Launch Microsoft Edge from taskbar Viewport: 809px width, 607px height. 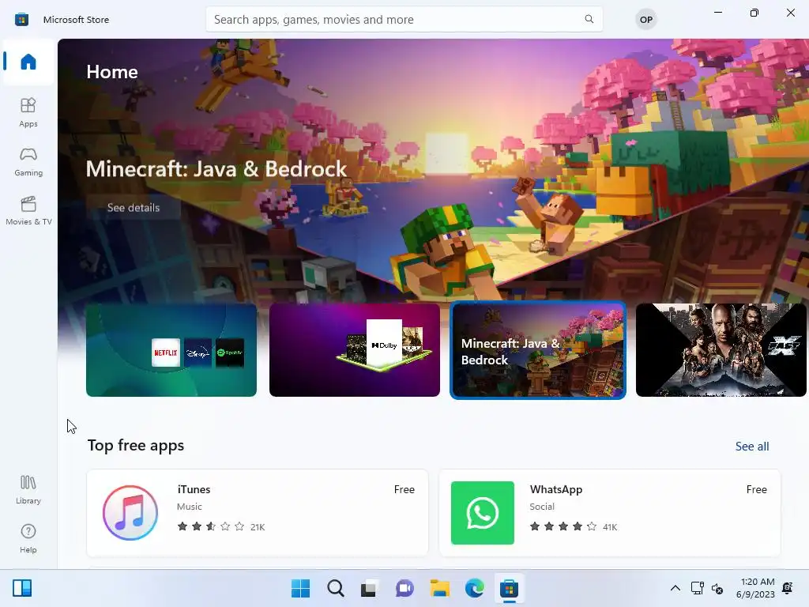tap(474, 588)
